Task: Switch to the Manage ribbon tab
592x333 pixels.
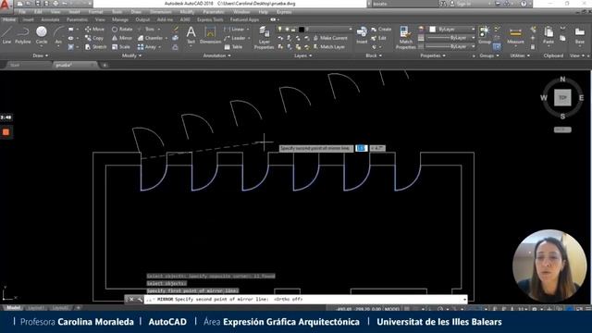Action: point(120,19)
